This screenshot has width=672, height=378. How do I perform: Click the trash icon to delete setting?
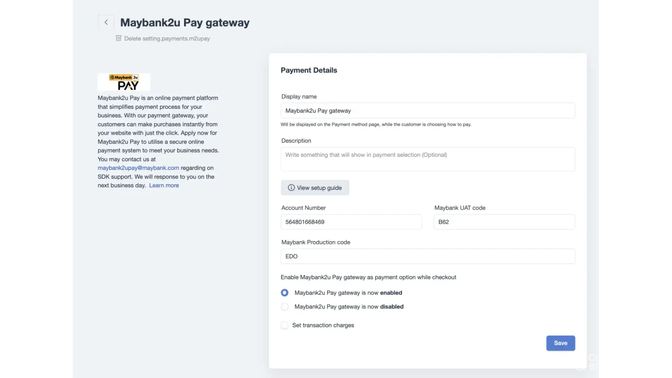tap(119, 38)
